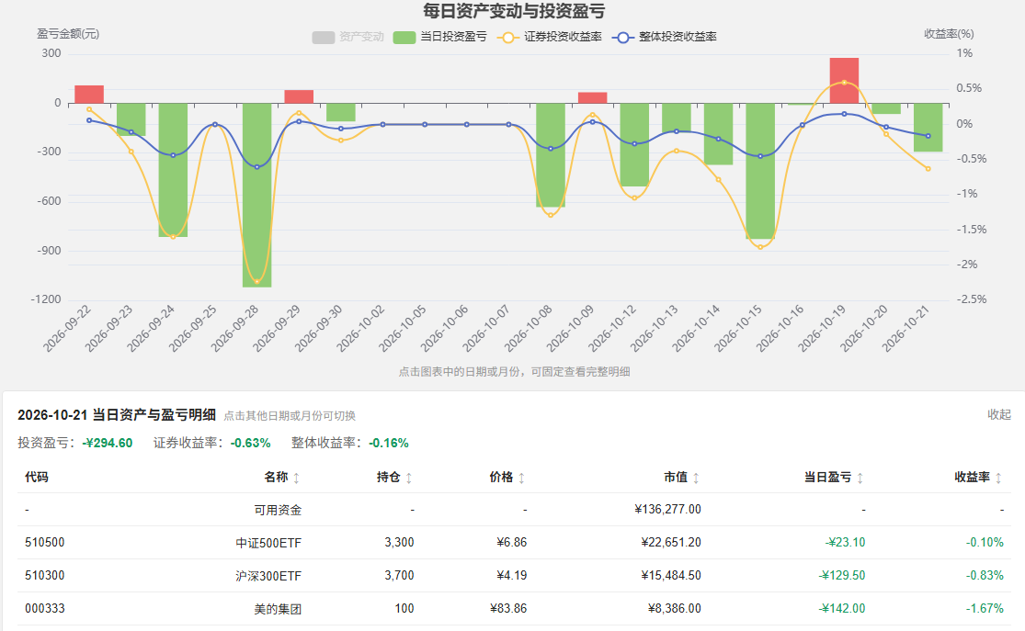Click the 代码 column header
1025x631 pixels.
click(x=37, y=478)
